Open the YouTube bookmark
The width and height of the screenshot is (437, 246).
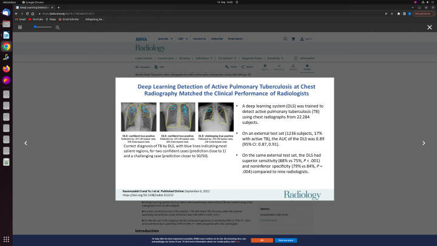tap(36, 19)
